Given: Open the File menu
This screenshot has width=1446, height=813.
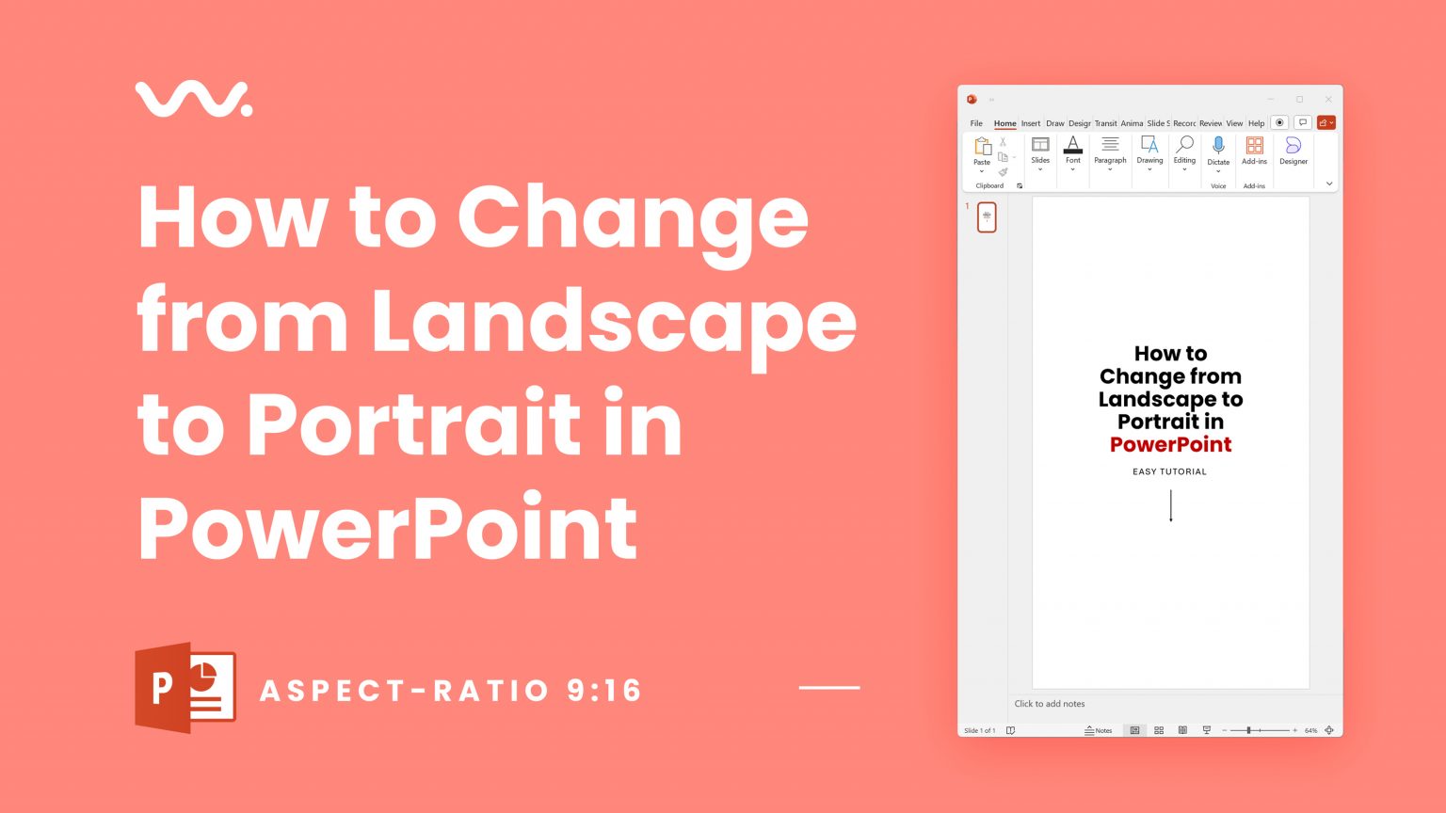Looking at the screenshot, I should 975,123.
